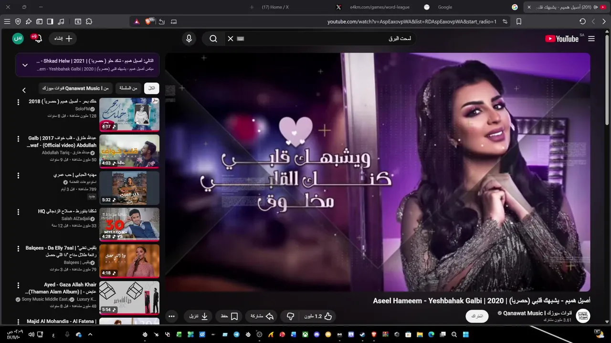Image resolution: width=611 pixels, height=343 pixels.
Task: Save the video (حفظ)
Action: [230, 316]
